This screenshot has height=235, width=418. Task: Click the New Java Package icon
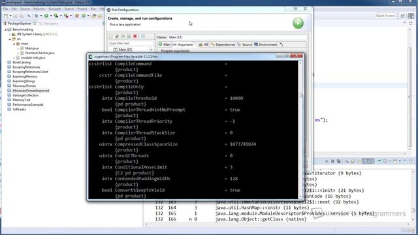pyautogui.click(x=77, y=16)
